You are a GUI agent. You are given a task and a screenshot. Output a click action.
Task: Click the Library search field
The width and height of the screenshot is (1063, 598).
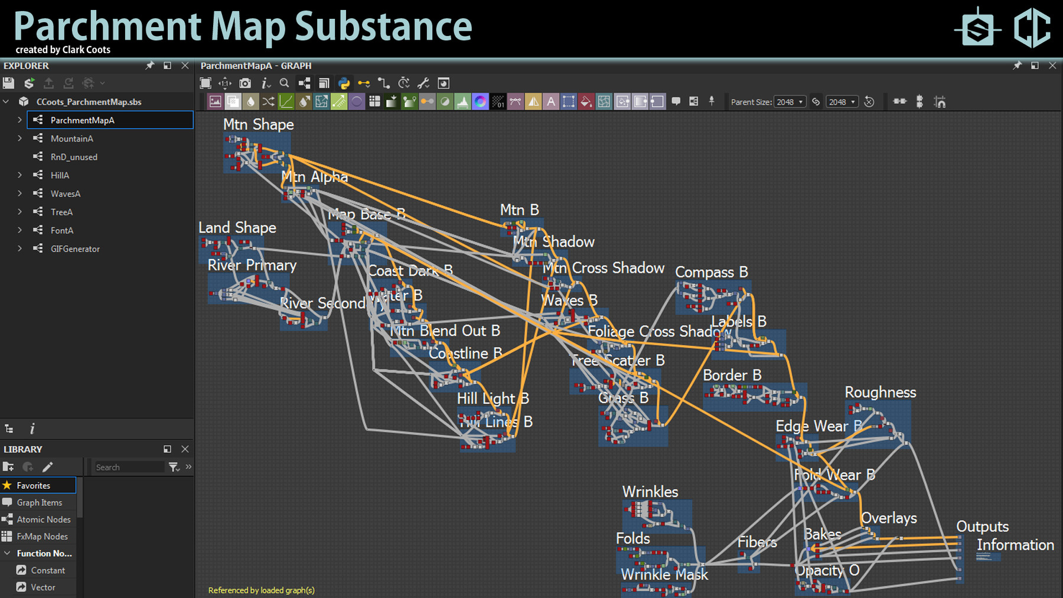pos(129,467)
